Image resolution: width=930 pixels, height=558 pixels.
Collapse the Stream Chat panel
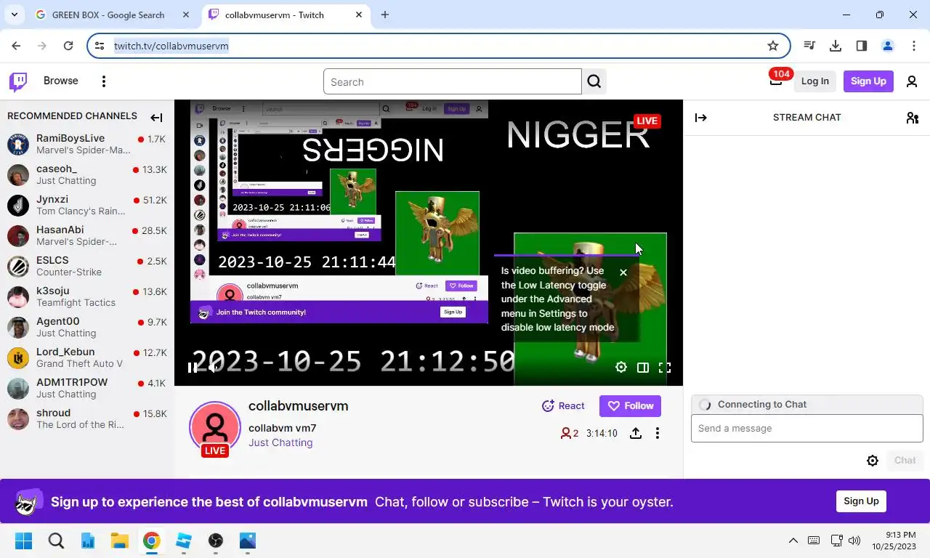click(x=701, y=117)
